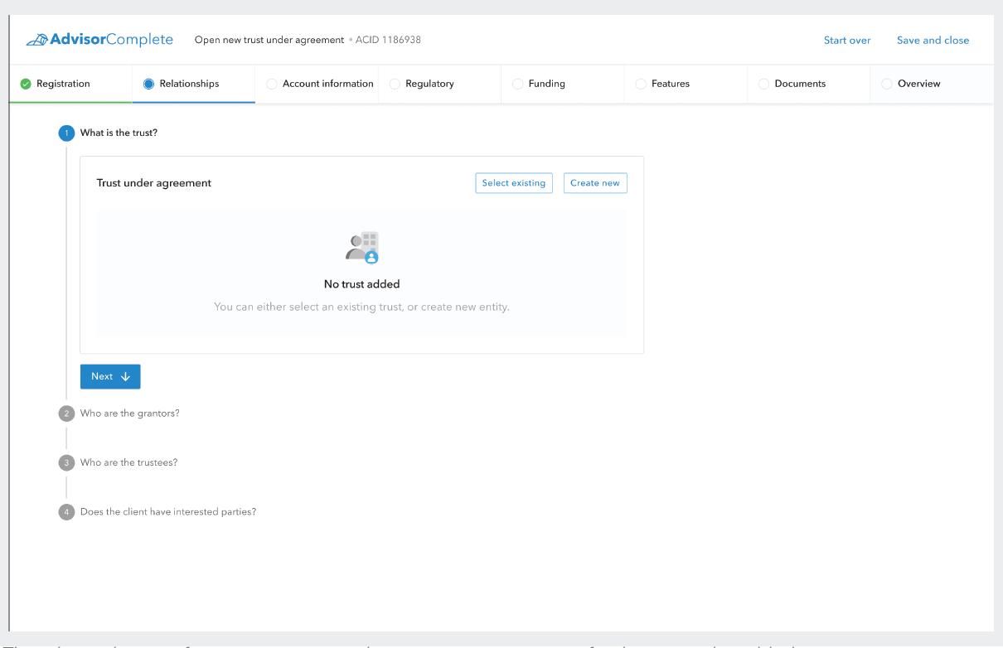Click the AdvisorComplete logo
1003x648 pixels.
99,40
